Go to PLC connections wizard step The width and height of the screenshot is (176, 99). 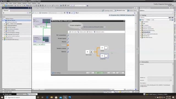tap(62, 35)
